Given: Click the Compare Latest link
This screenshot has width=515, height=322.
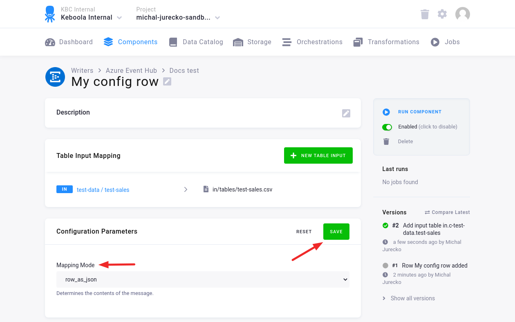Looking at the screenshot, I should (447, 212).
